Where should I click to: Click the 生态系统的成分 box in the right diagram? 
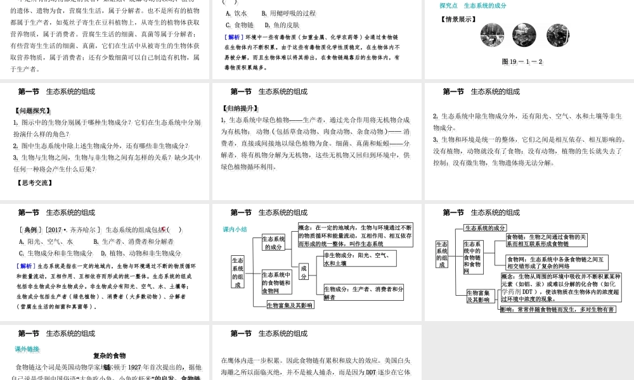(485, 228)
